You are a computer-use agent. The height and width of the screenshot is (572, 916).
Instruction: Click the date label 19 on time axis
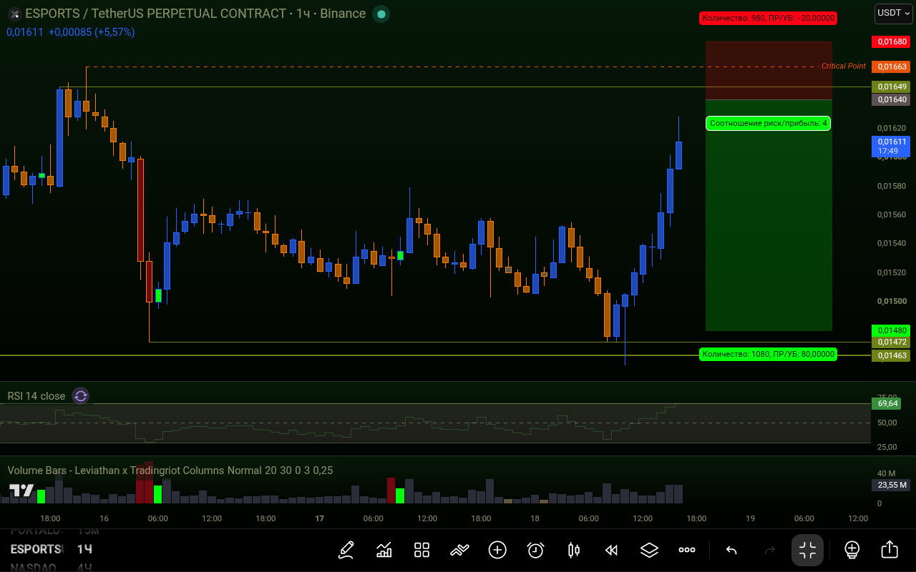pyautogui.click(x=750, y=518)
